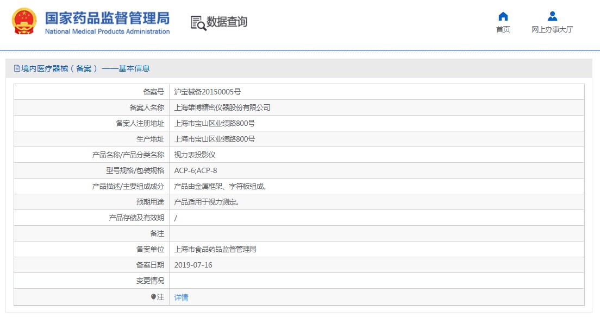Click the filing date 2019-07-16
This screenshot has height=324, width=600.
[193, 265]
